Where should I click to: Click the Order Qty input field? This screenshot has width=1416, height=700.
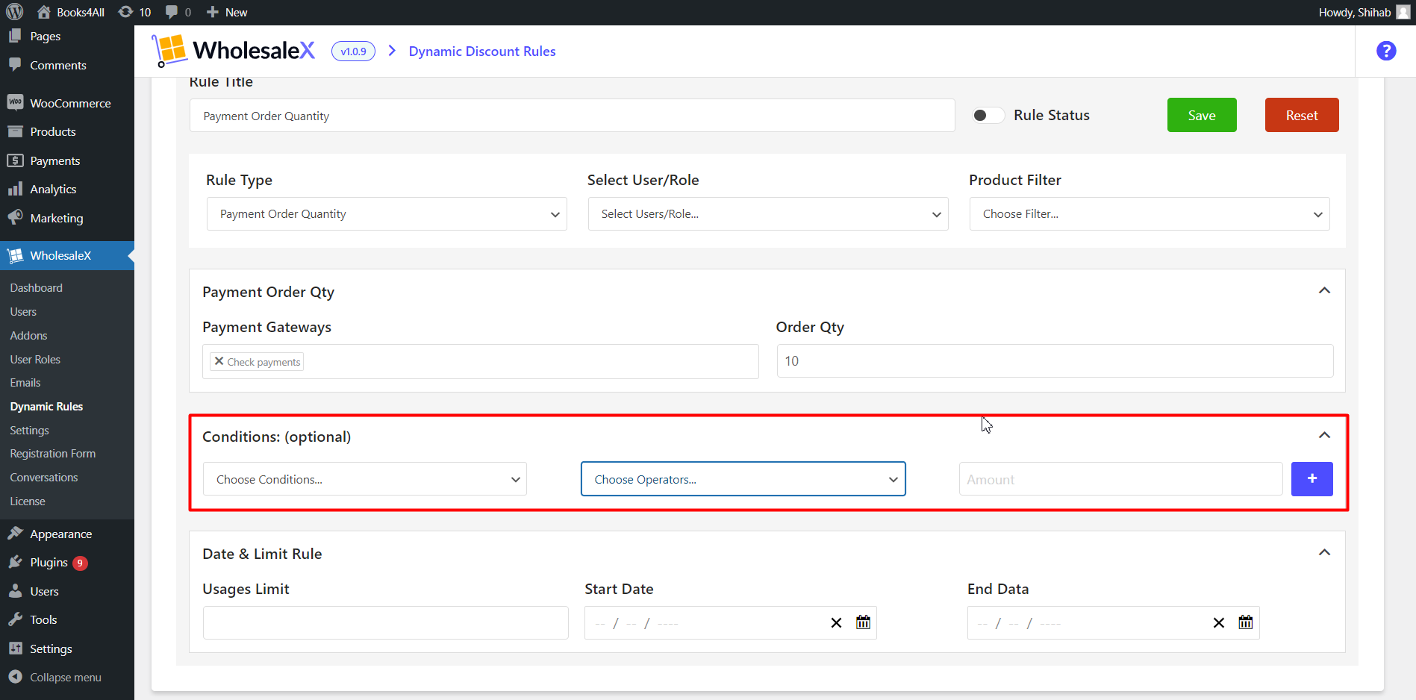pos(1055,361)
